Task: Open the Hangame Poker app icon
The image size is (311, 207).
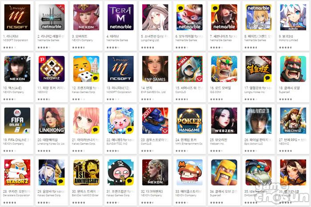Action: (x=189, y=120)
